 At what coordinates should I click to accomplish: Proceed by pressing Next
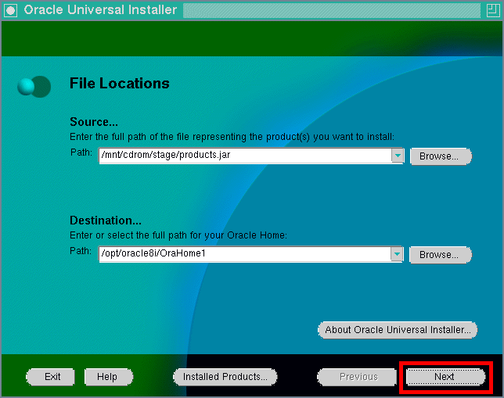(x=444, y=377)
